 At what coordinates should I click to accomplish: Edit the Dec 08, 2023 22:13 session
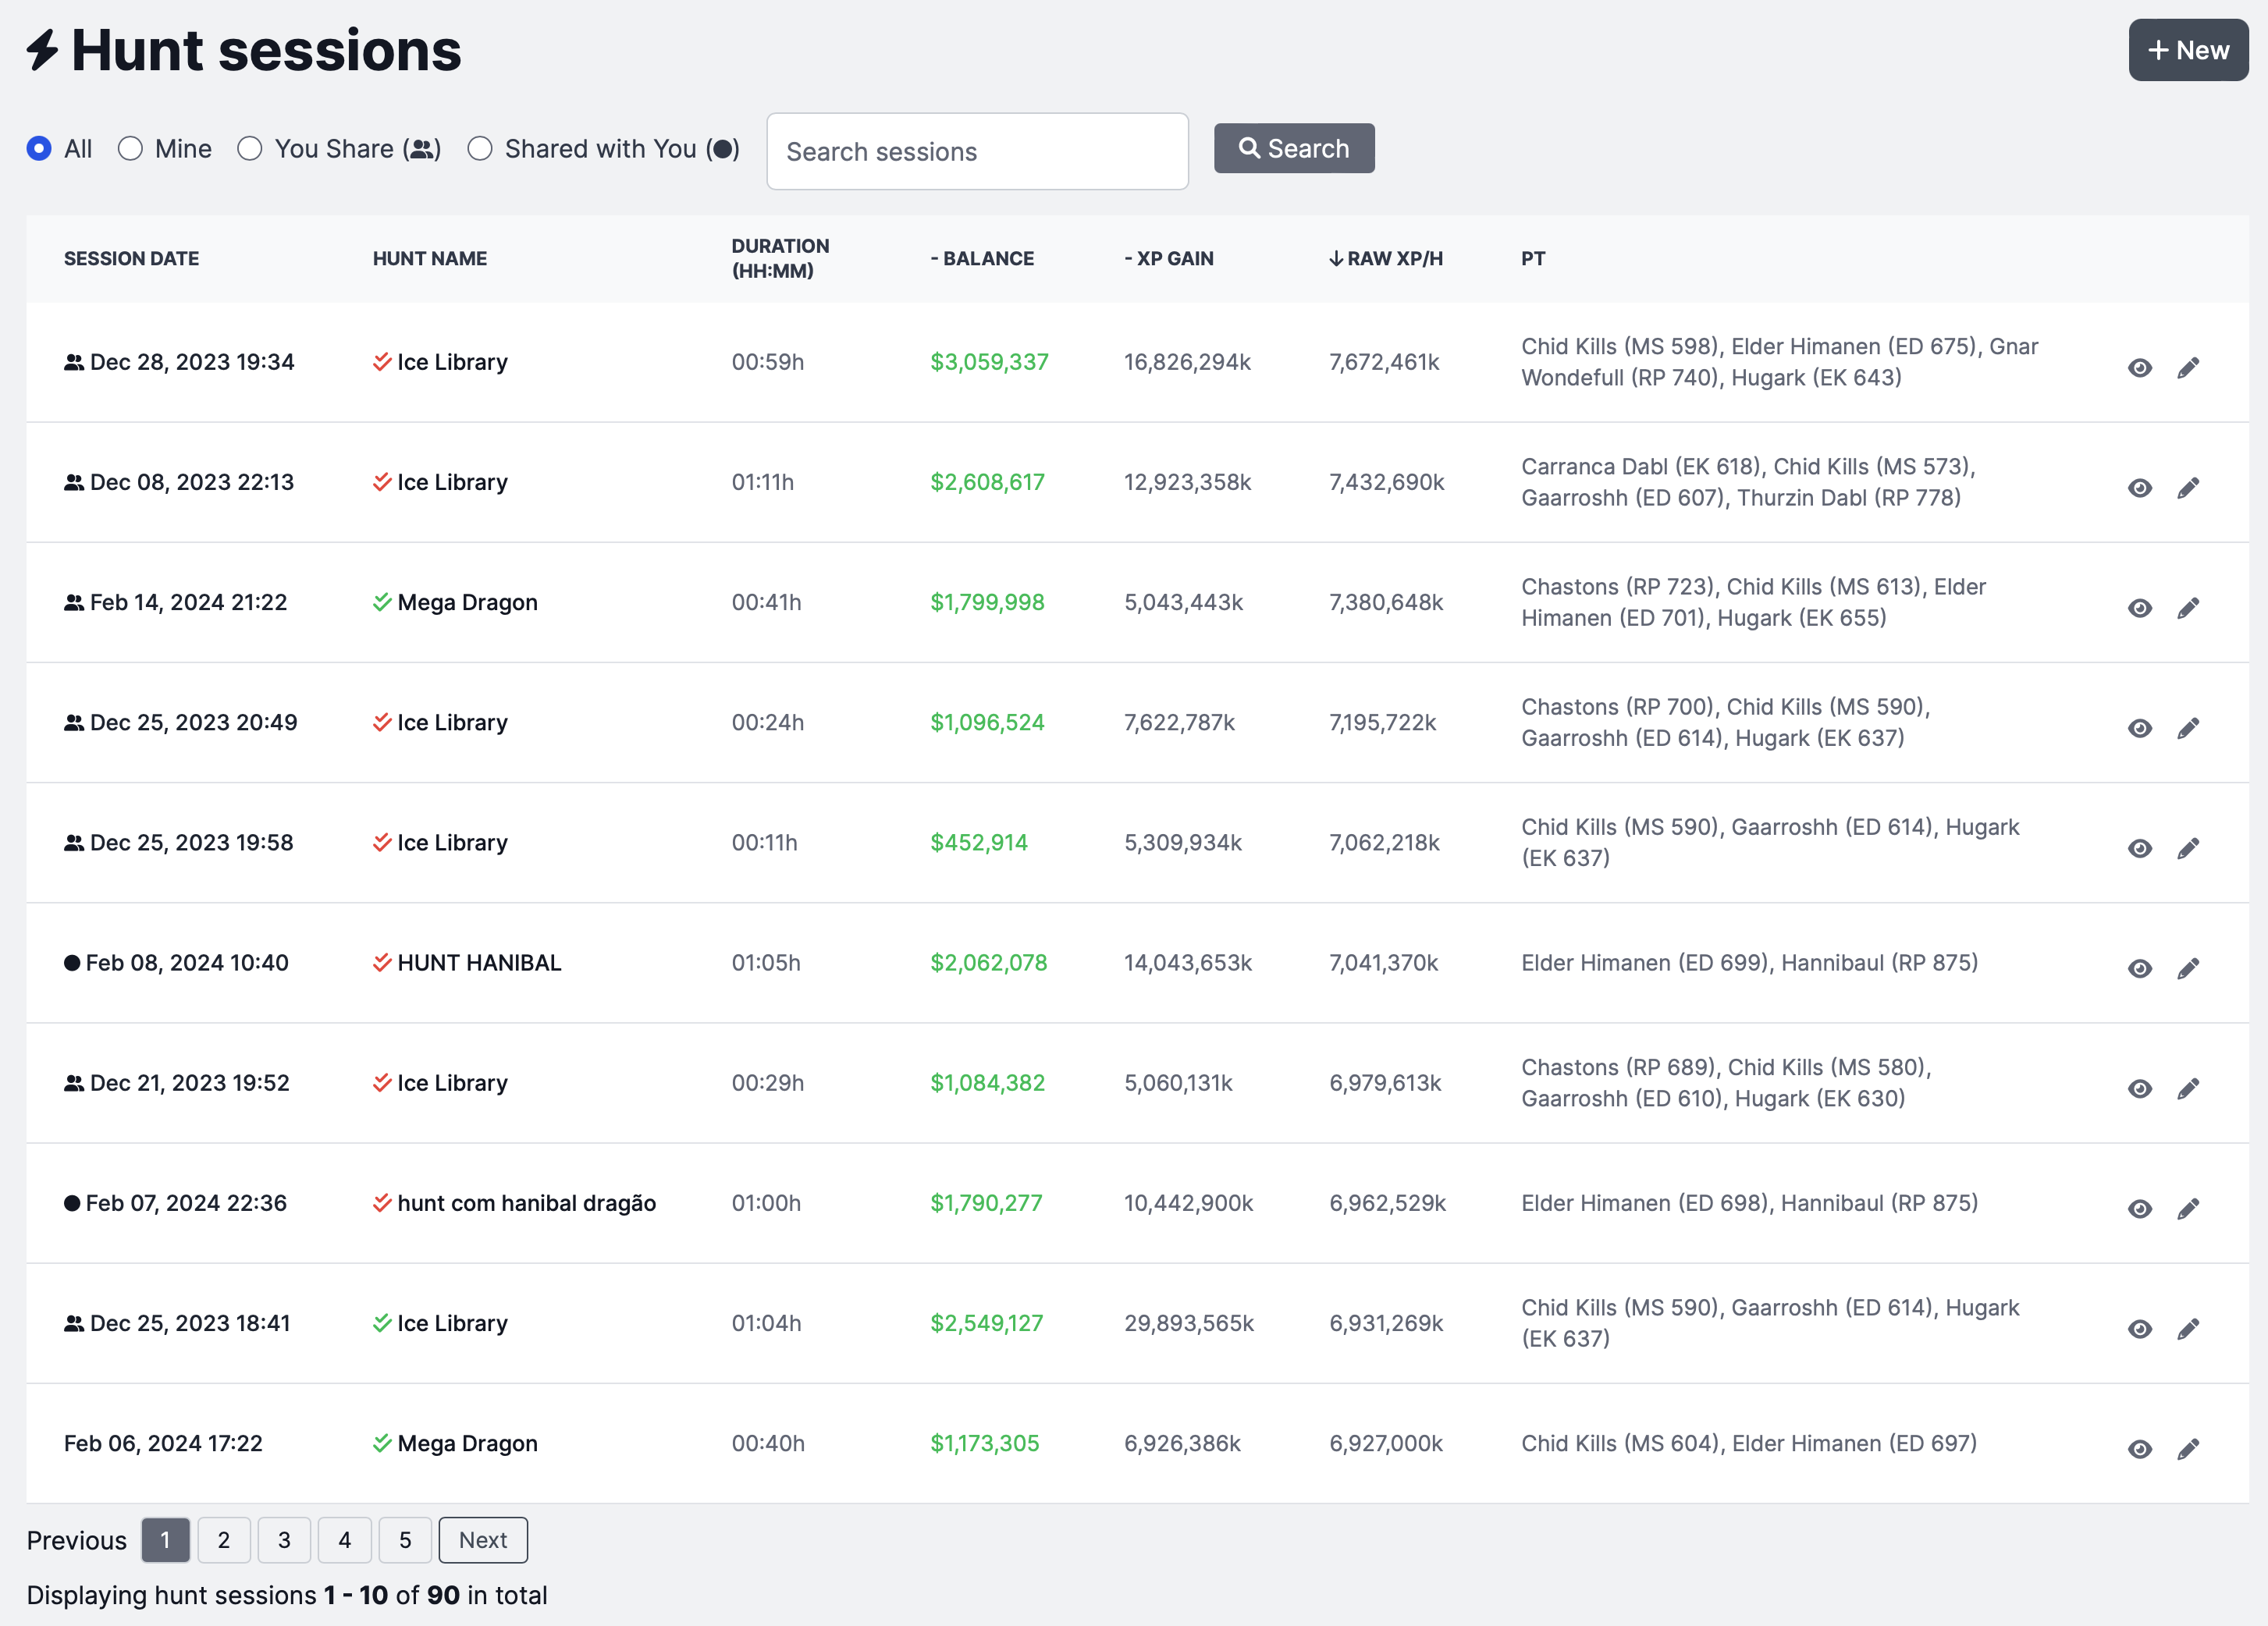pyautogui.click(x=2187, y=488)
